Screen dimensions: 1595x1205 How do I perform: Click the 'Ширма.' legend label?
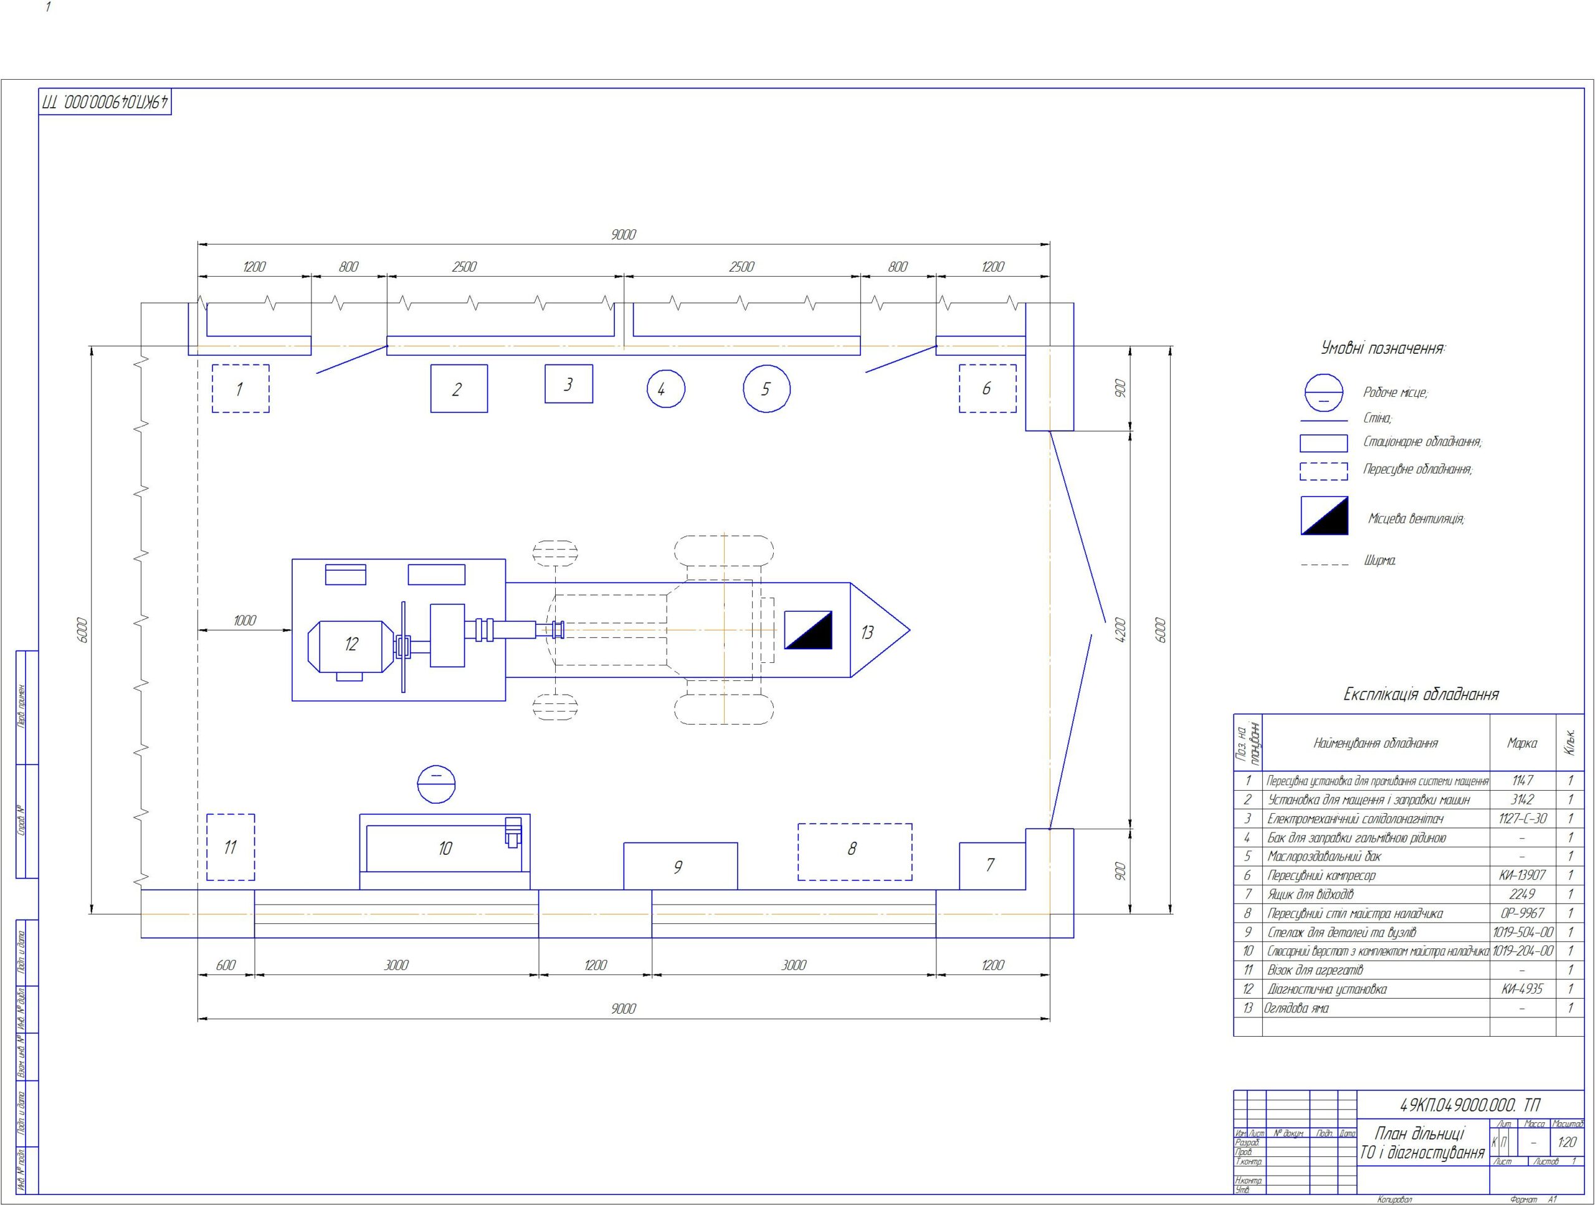click(1379, 561)
